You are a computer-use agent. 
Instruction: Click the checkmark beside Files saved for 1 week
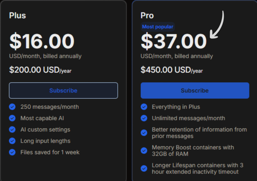coord(12,152)
